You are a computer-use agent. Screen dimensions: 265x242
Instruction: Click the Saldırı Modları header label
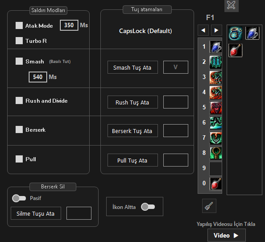pos(48,10)
